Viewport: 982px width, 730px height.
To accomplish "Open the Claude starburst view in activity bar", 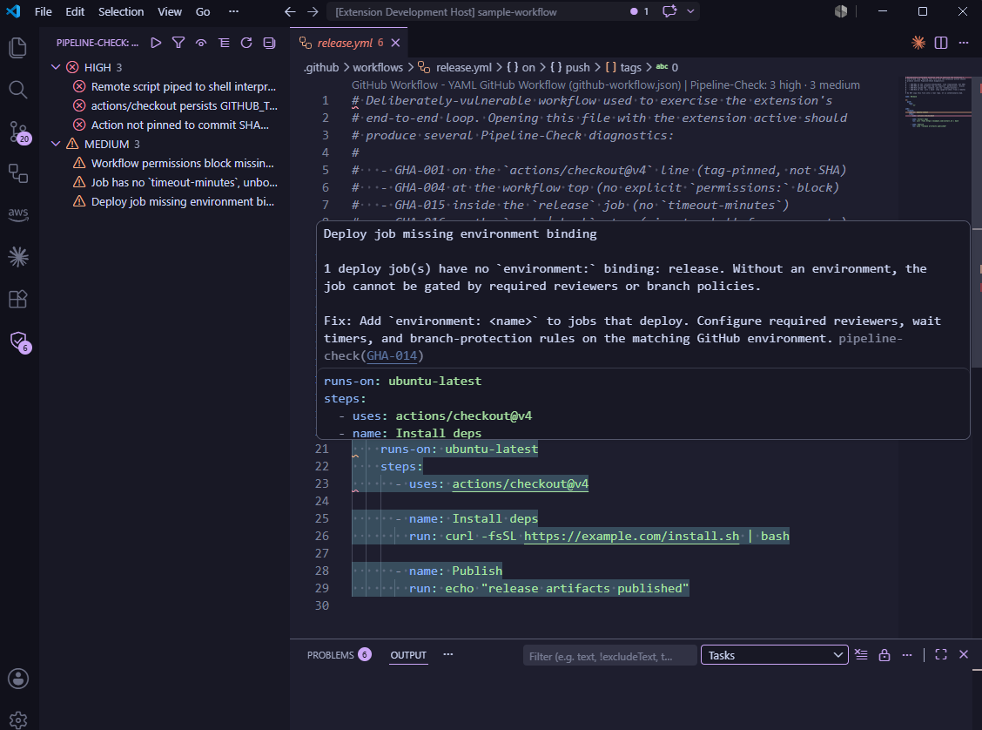I will coord(18,257).
